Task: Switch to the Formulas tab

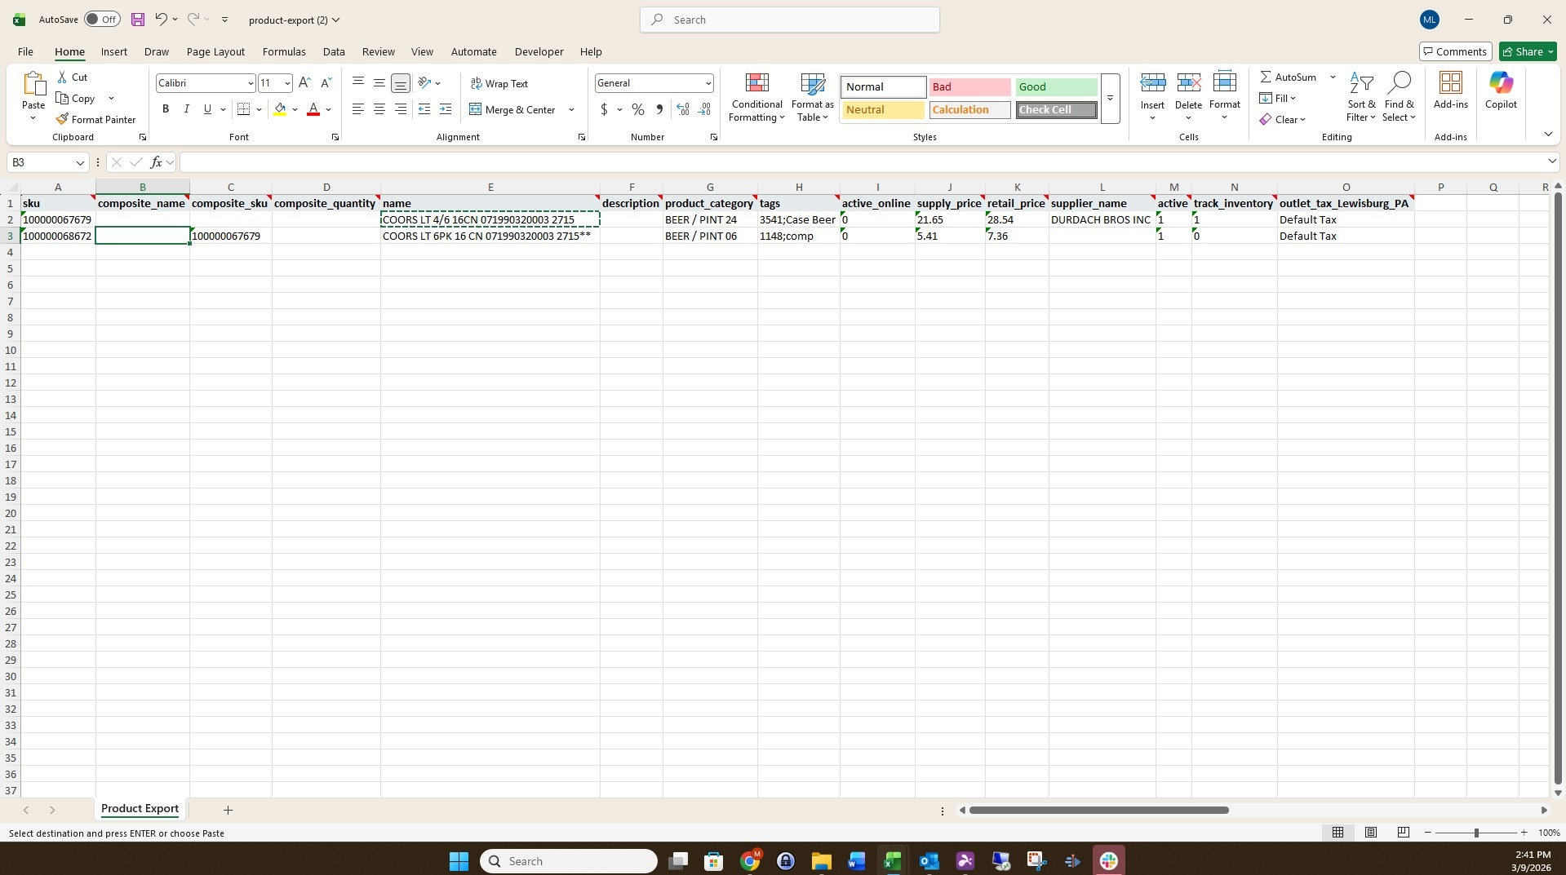Action: pyautogui.click(x=284, y=51)
